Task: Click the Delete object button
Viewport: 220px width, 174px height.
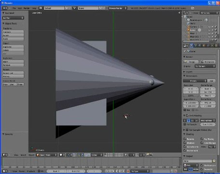Action: point(13,50)
